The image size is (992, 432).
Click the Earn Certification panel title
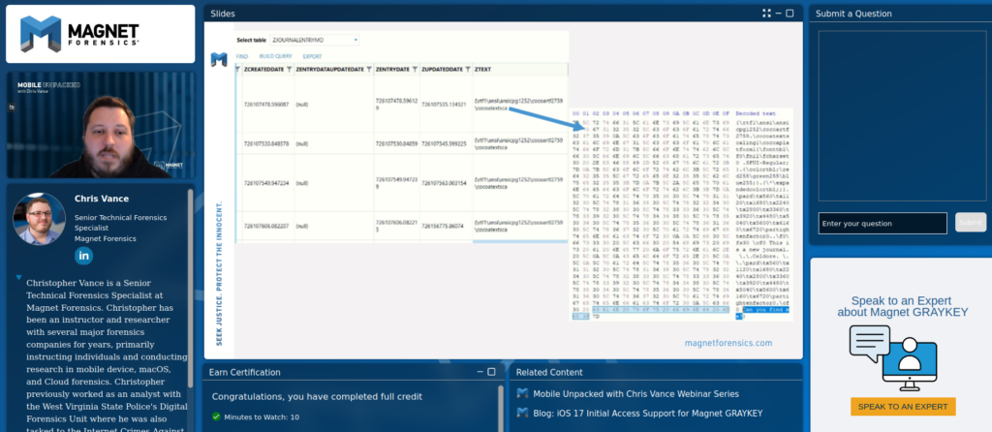coord(244,372)
